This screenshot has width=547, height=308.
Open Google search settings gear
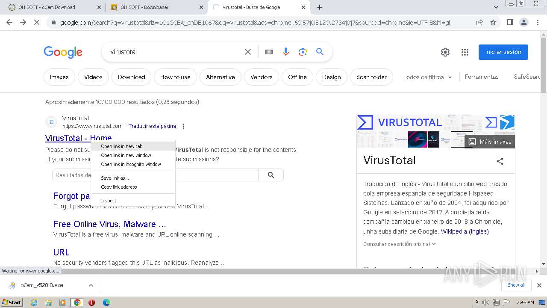[x=445, y=52]
